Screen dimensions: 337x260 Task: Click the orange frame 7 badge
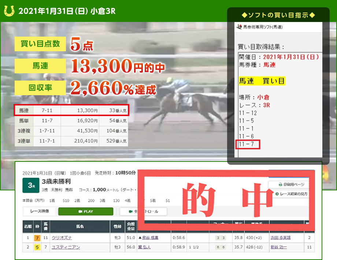pos(37,238)
